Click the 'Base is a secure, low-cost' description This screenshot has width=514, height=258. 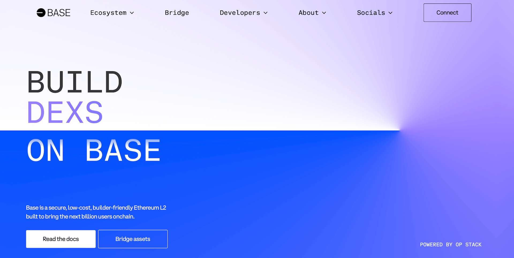pos(96,212)
